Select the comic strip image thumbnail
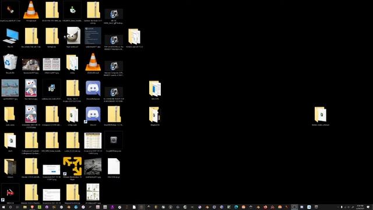The width and height of the screenshot is (373, 210). [93, 192]
